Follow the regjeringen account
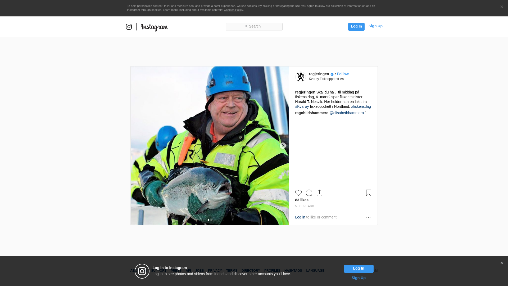This screenshot has height=286, width=508. click(343, 74)
